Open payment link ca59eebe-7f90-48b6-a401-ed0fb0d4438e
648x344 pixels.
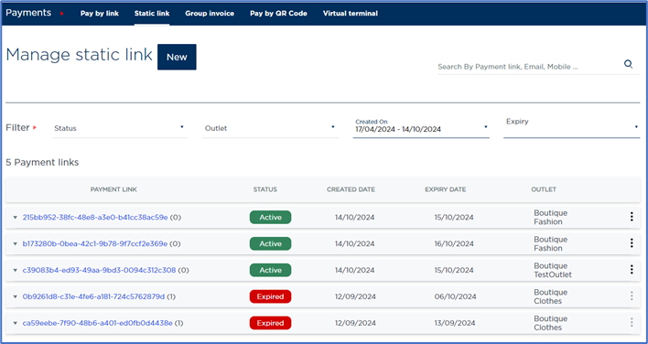point(98,323)
